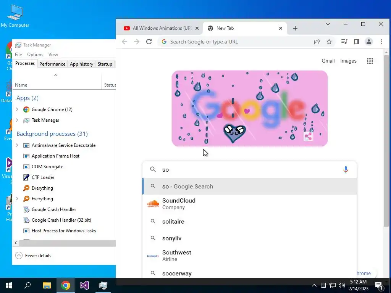391x293 pixels.
Task: Open the Gmail link
Action: point(328,61)
